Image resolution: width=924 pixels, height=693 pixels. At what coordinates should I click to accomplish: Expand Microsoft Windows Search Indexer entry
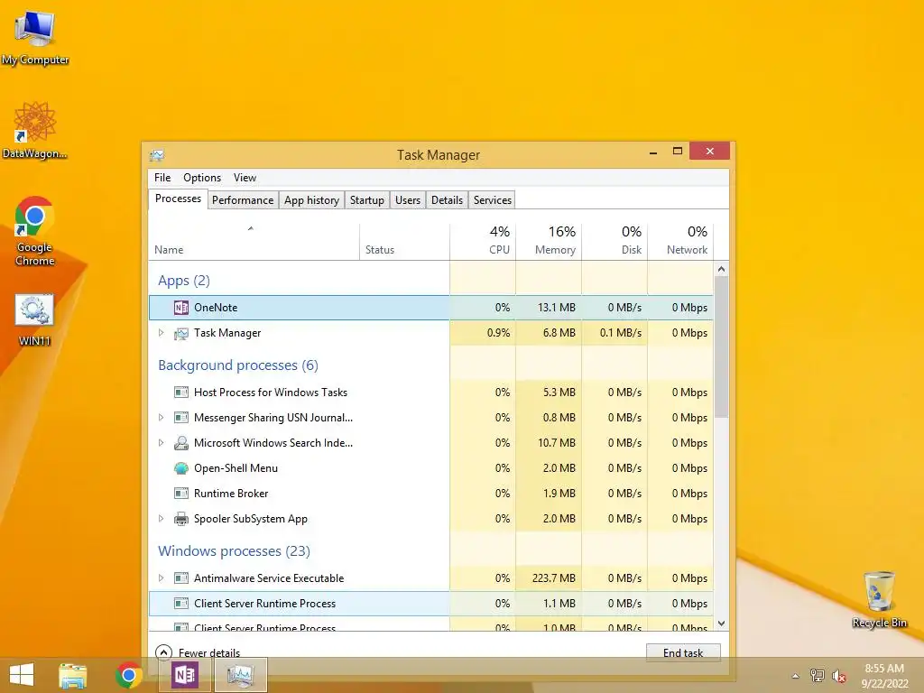[x=161, y=443]
